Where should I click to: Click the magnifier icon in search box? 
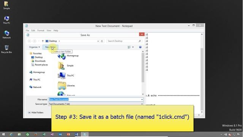point(140,41)
